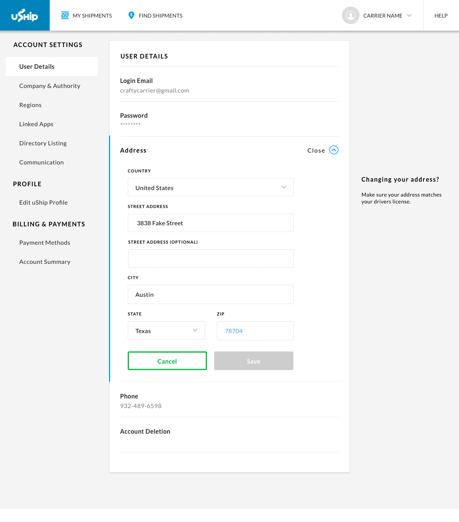This screenshot has width=459, height=522.
Task: Open Directory Listing settings
Action: pos(43,143)
